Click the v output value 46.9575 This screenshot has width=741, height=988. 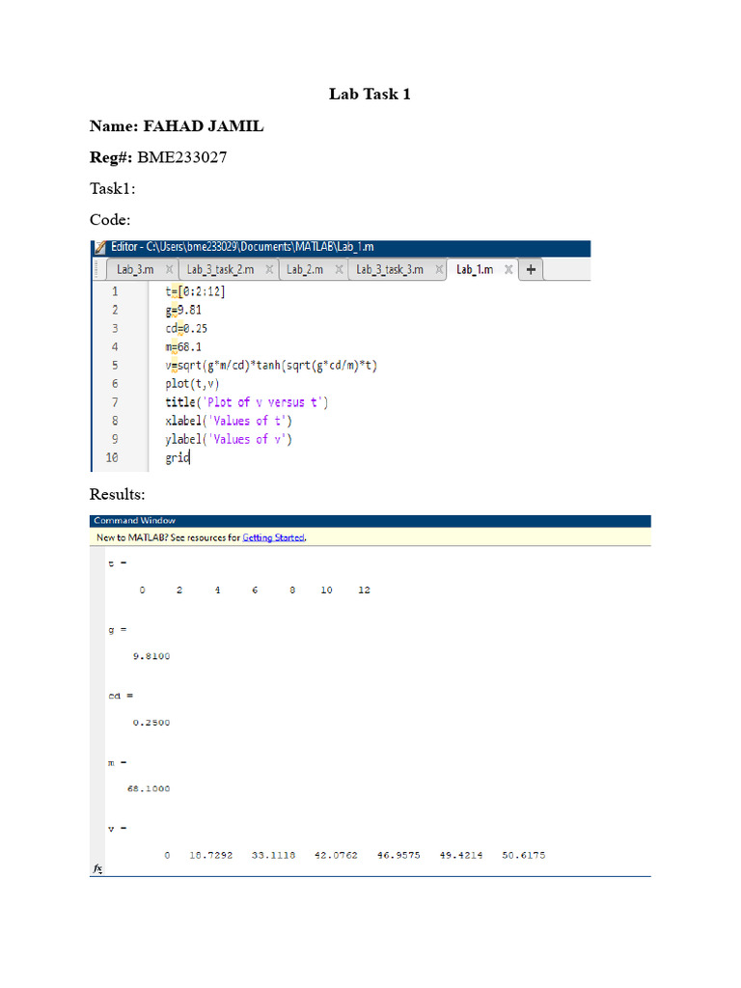coord(398,856)
